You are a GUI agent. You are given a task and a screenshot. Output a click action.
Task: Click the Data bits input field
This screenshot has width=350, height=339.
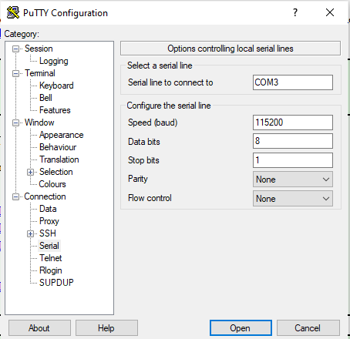293,141
